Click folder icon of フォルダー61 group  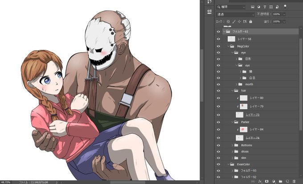click(228, 32)
